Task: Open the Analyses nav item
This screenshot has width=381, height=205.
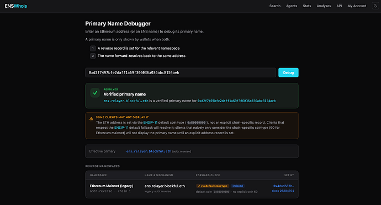Action: click(x=324, y=6)
